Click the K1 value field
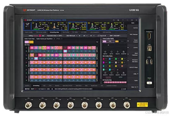Screen dimensions: 170x116 94,36
